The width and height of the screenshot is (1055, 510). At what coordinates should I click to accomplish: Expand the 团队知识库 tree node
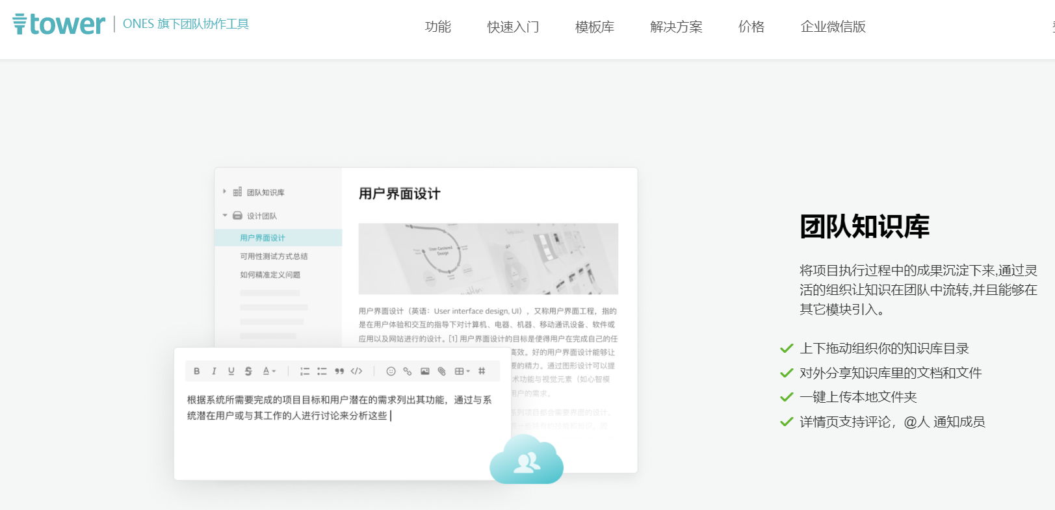224,192
